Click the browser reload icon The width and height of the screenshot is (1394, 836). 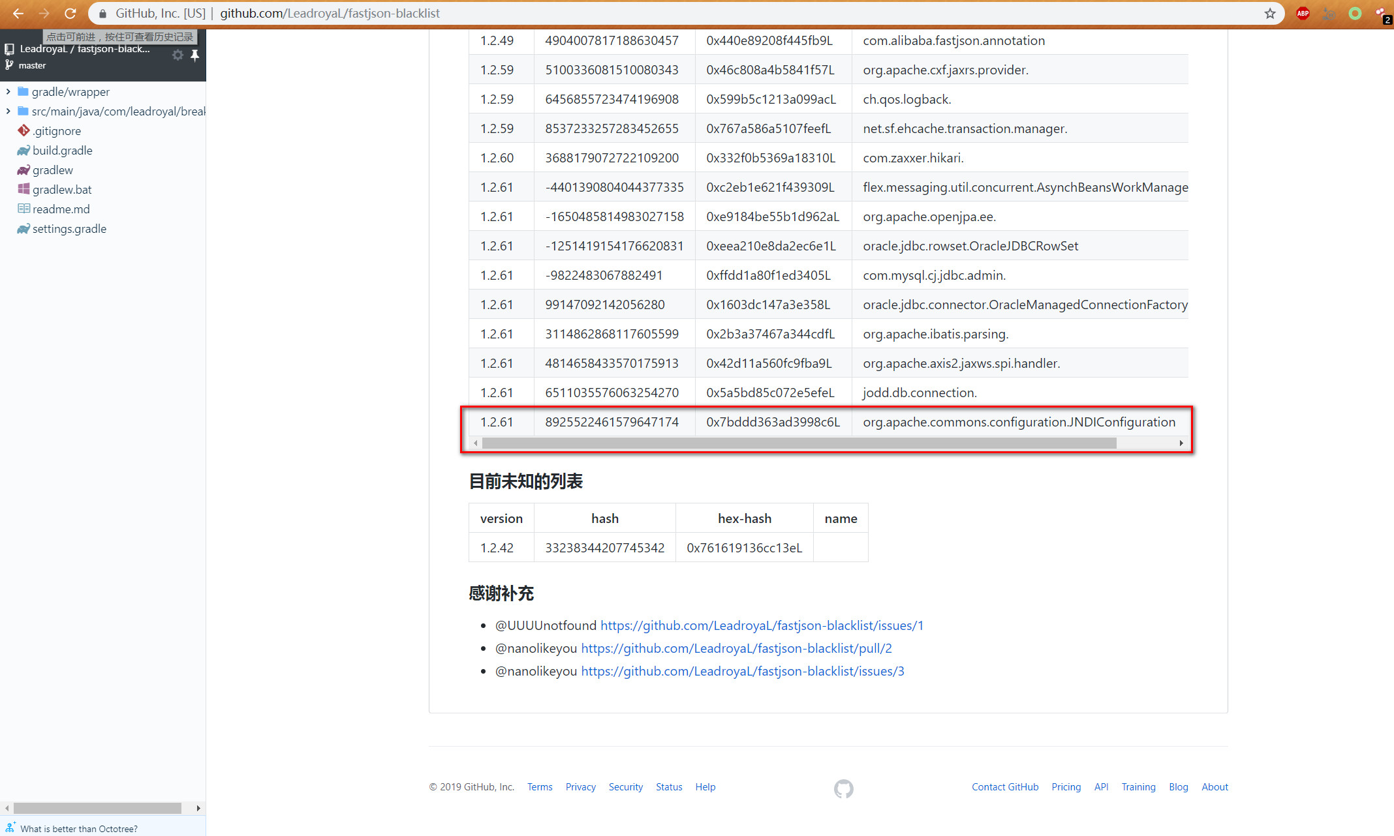pyautogui.click(x=70, y=13)
